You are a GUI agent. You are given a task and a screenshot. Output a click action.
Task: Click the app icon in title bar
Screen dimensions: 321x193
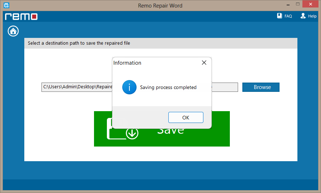coord(6,5)
